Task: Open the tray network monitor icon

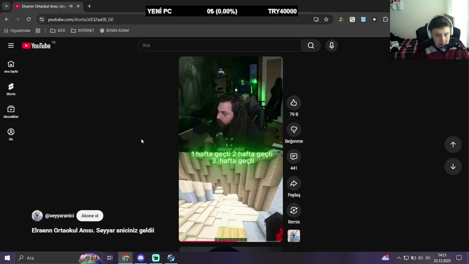Action: pos(406,258)
